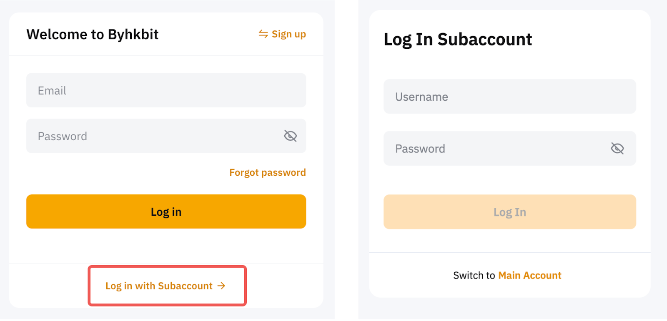Click the 'Username' placeholder text
Screen dimensions: 667x321
421,97
